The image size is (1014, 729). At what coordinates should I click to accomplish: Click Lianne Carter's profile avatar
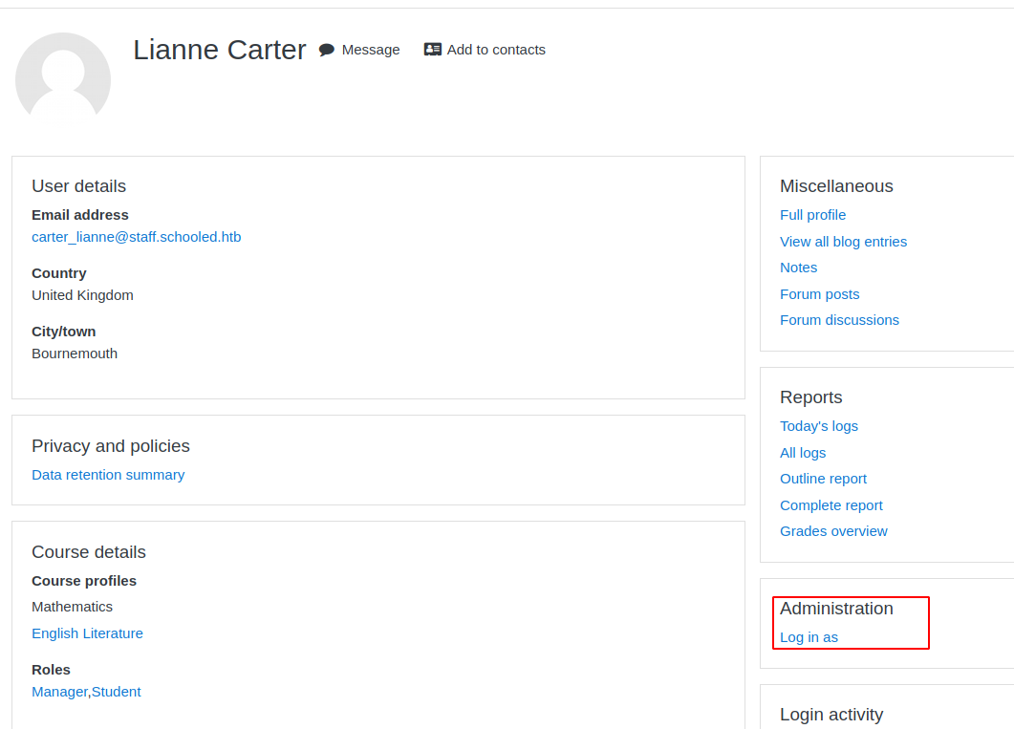[x=63, y=79]
